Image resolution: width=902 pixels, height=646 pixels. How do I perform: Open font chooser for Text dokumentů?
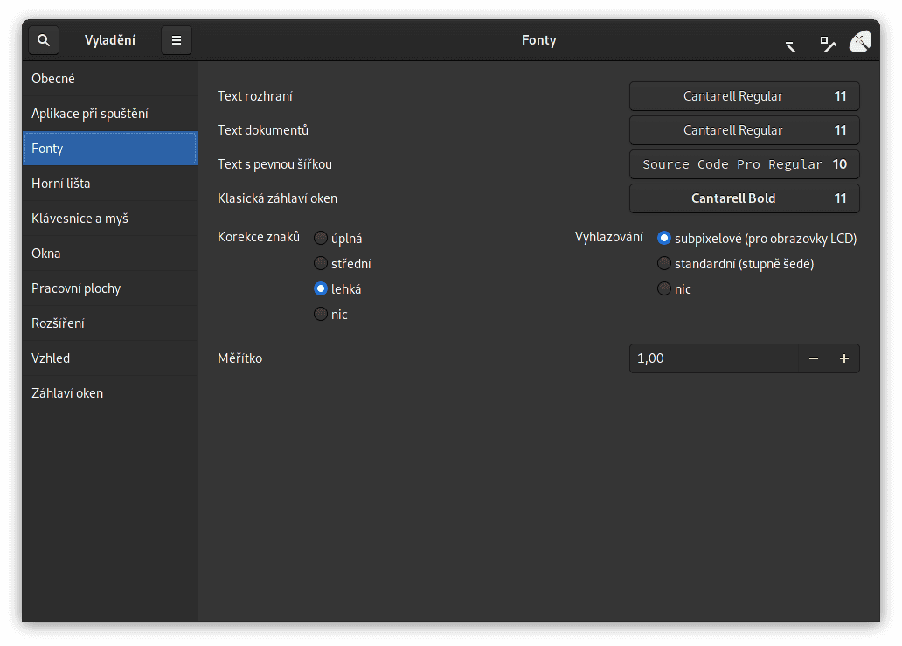[x=744, y=130]
